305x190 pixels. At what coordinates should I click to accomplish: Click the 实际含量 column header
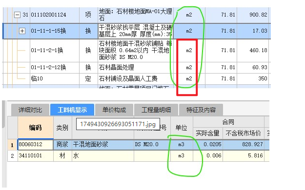click(207, 133)
